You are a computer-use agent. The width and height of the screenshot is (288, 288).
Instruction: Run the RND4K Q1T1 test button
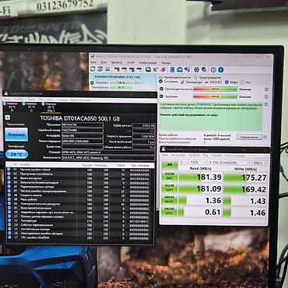pyautogui.click(x=170, y=211)
